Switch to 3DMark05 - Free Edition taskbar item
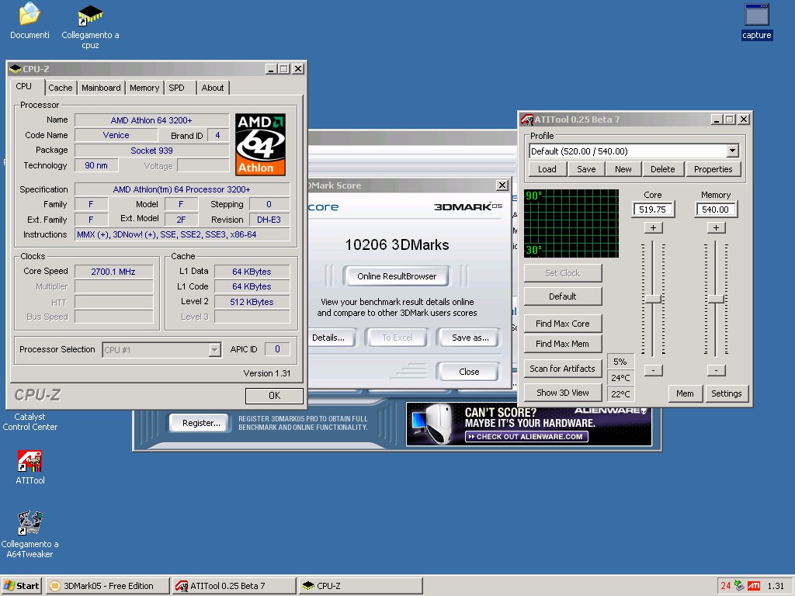 coord(107,586)
